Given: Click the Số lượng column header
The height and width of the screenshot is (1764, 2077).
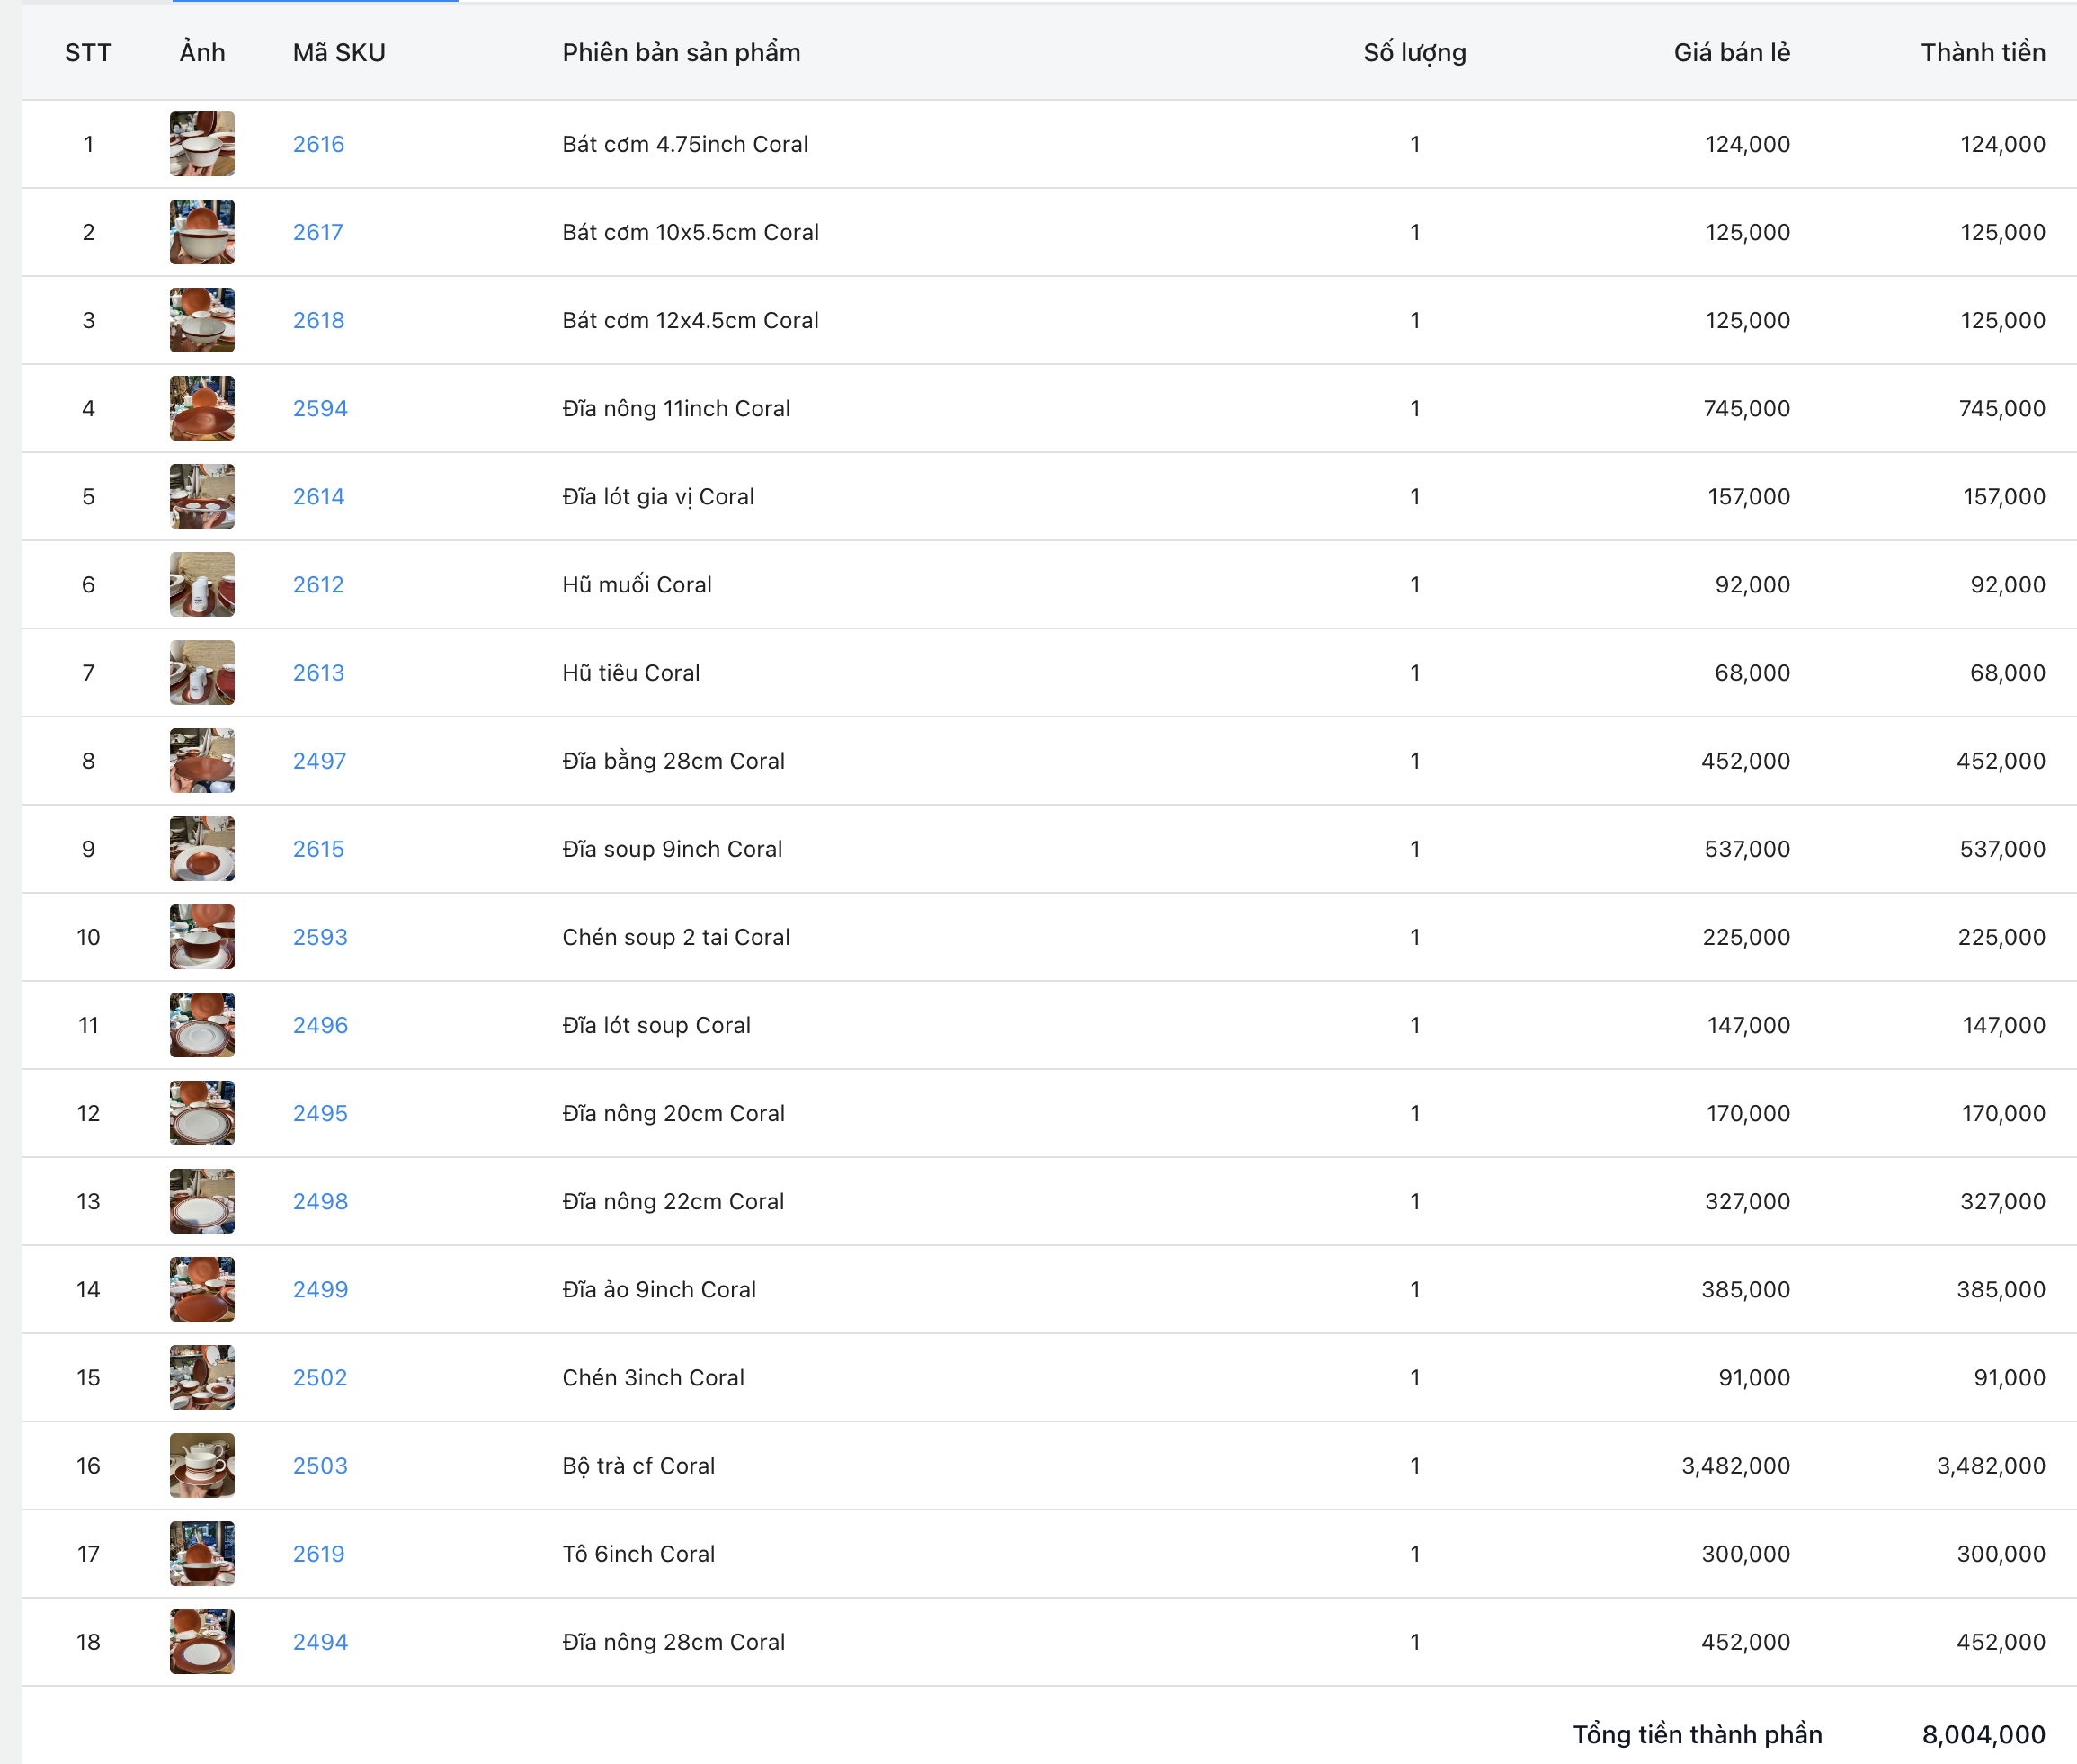Looking at the screenshot, I should pyautogui.click(x=1414, y=52).
